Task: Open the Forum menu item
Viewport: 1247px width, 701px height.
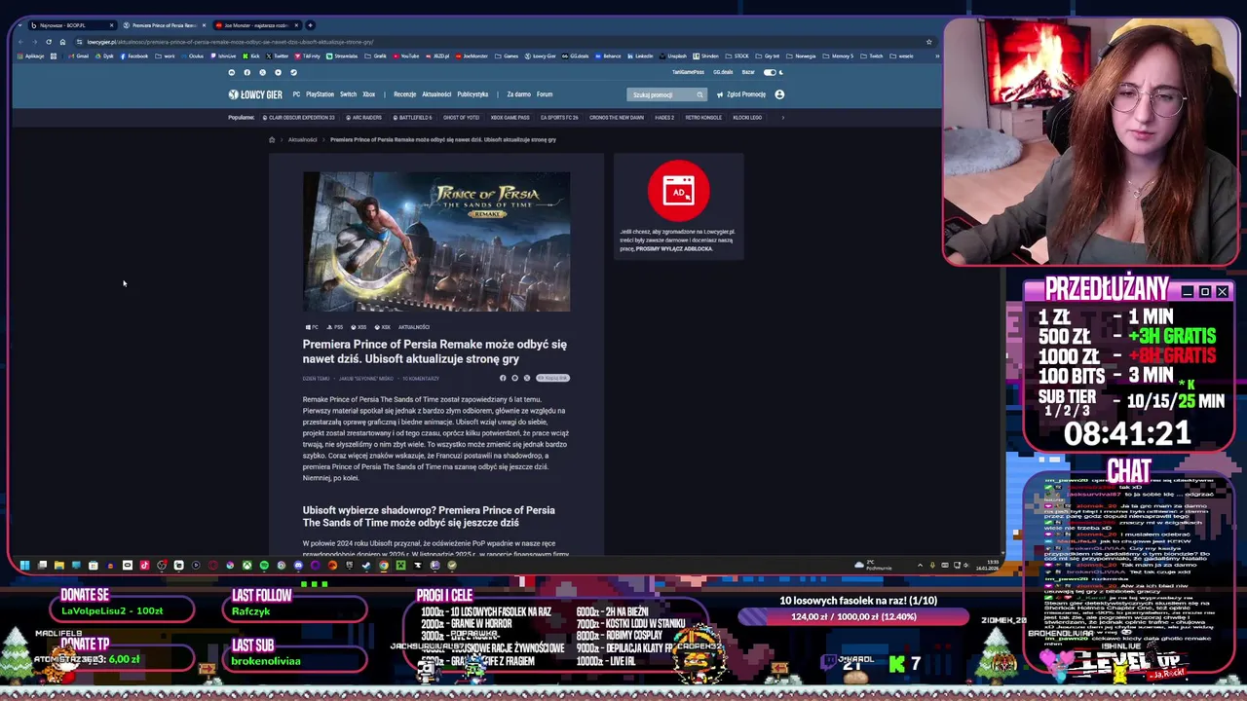Action: [x=545, y=94]
